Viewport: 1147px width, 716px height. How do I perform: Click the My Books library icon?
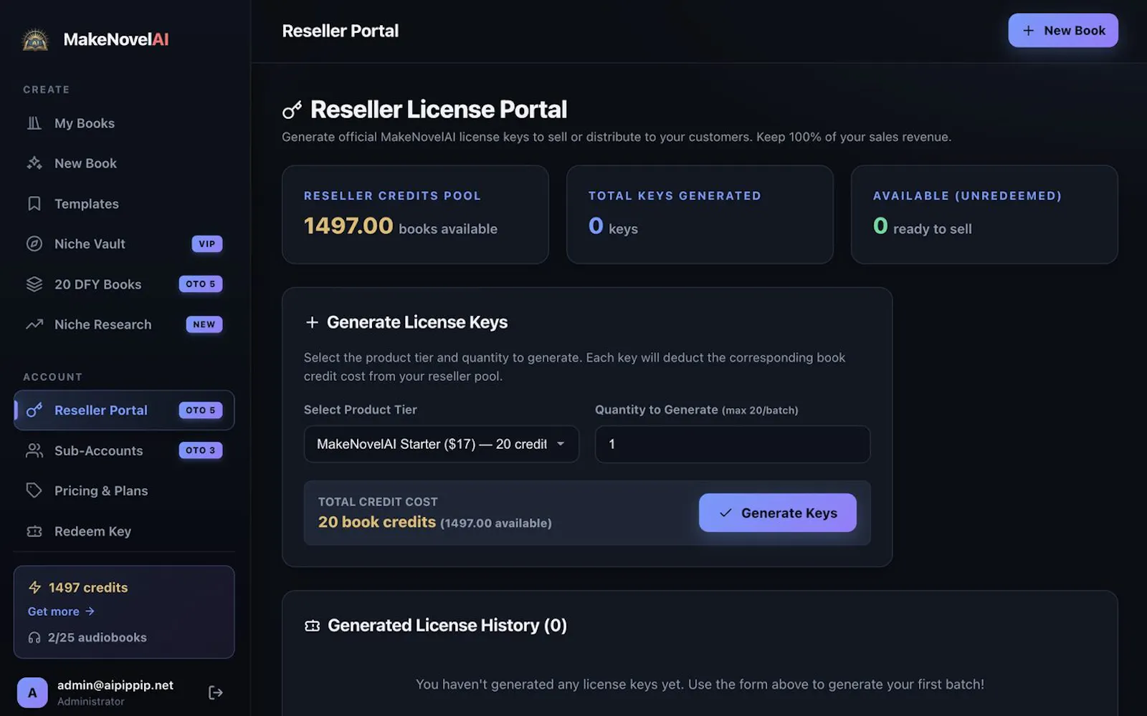click(x=34, y=123)
